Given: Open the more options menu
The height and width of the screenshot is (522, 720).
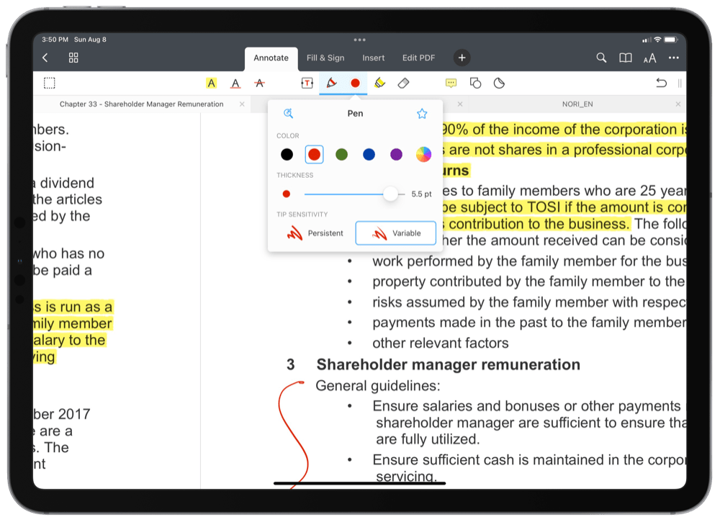Looking at the screenshot, I should [674, 58].
